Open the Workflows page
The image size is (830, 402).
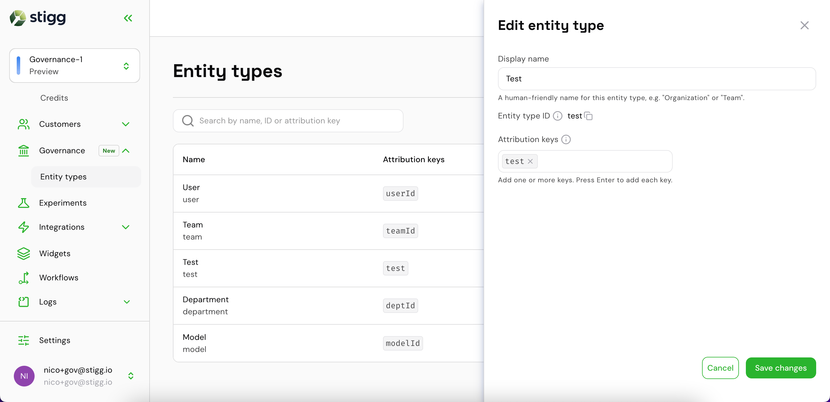click(59, 277)
